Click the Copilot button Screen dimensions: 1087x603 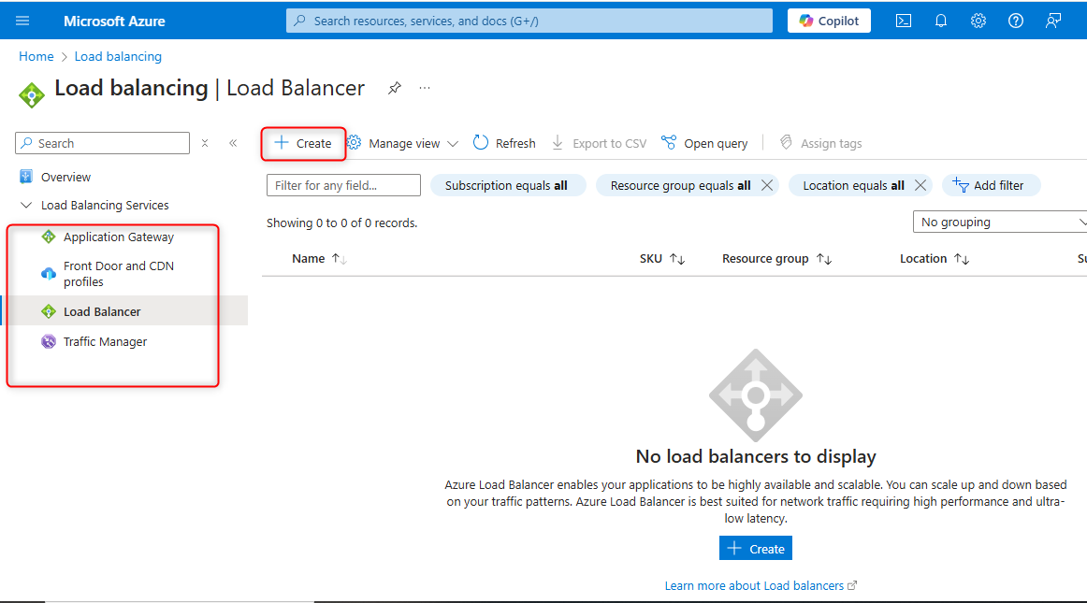click(829, 21)
